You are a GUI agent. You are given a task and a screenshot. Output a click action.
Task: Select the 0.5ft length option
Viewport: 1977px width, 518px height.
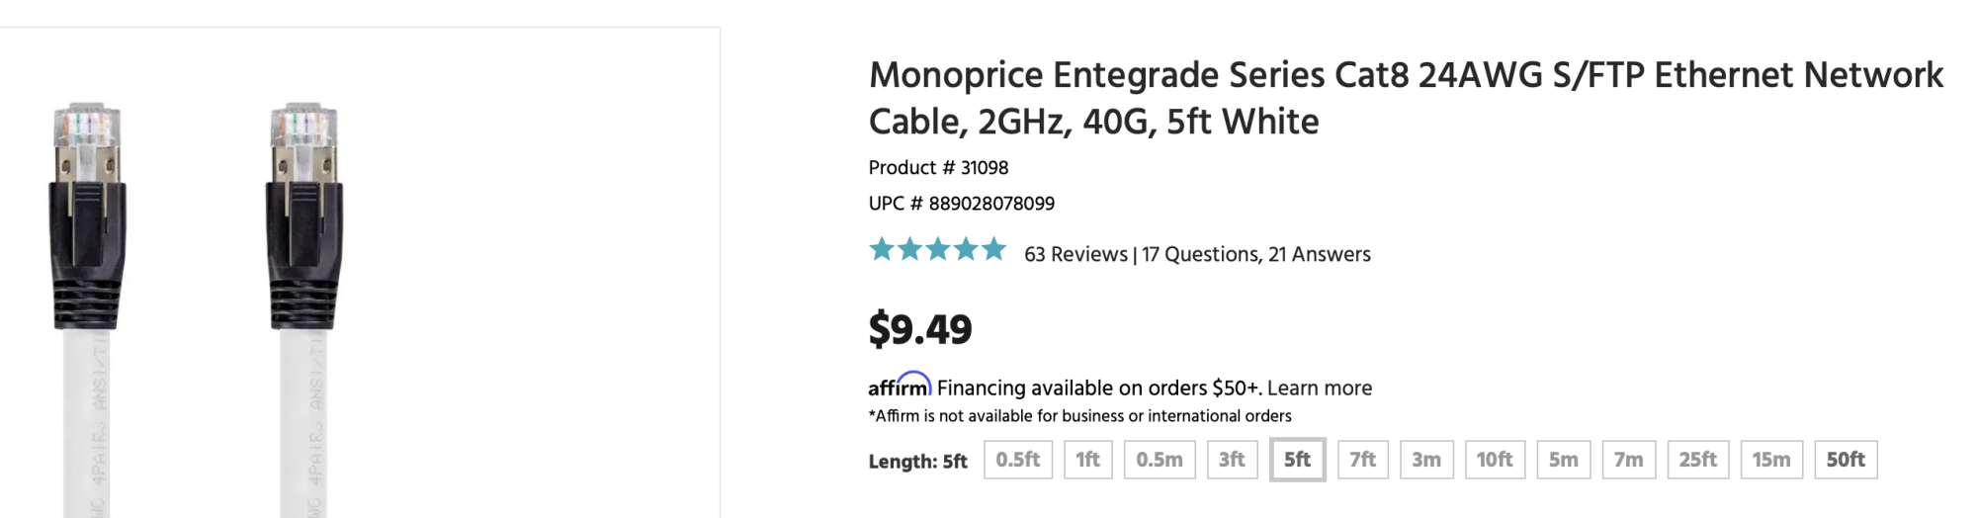tap(1017, 460)
